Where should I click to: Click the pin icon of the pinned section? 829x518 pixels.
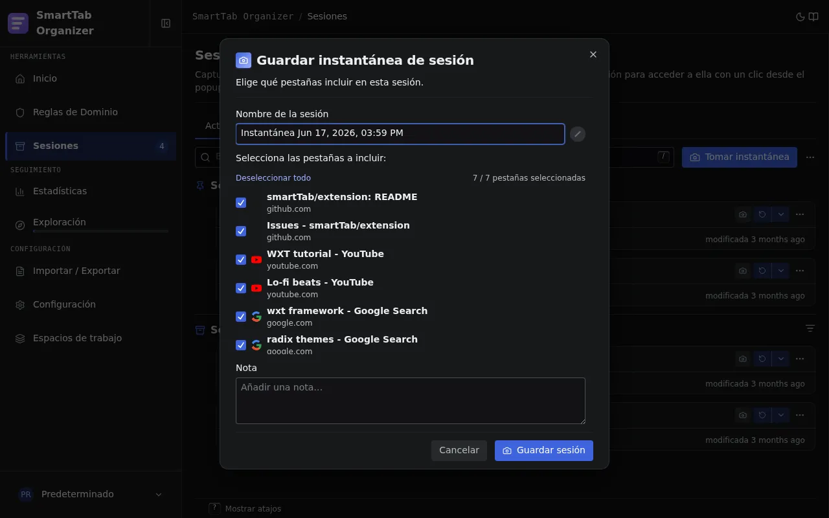tap(200, 186)
